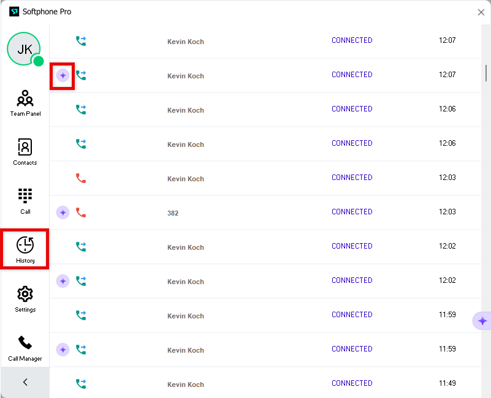Viewport: 491px width, 398px height.
Task: Open the Contacts section
Action: pyautogui.click(x=25, y=152)
